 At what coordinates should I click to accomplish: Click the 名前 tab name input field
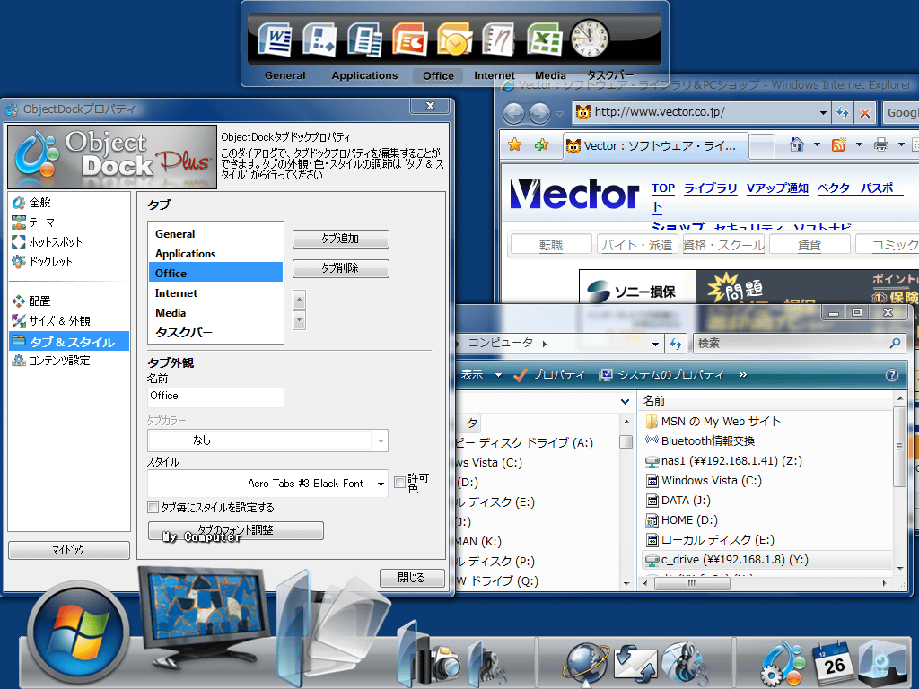point(215,397)
